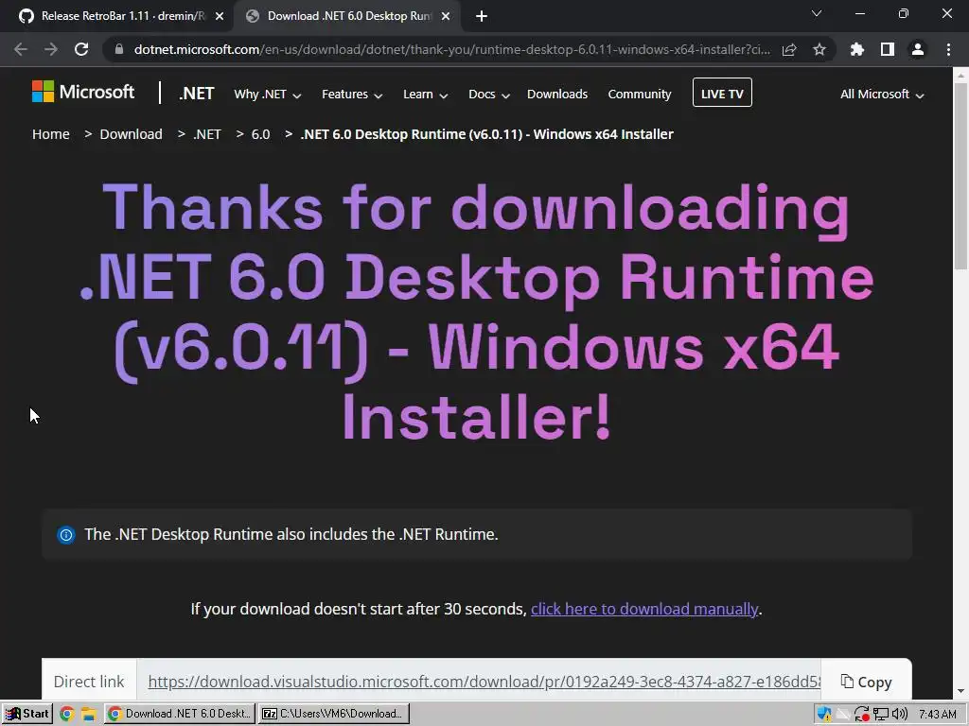Click the address bar URL
Viewport: 969px width, 726px height.
tap(452, 49)
